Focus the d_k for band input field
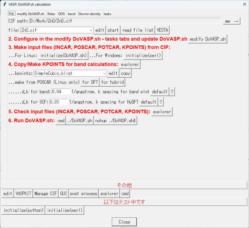 click(61, 92)
